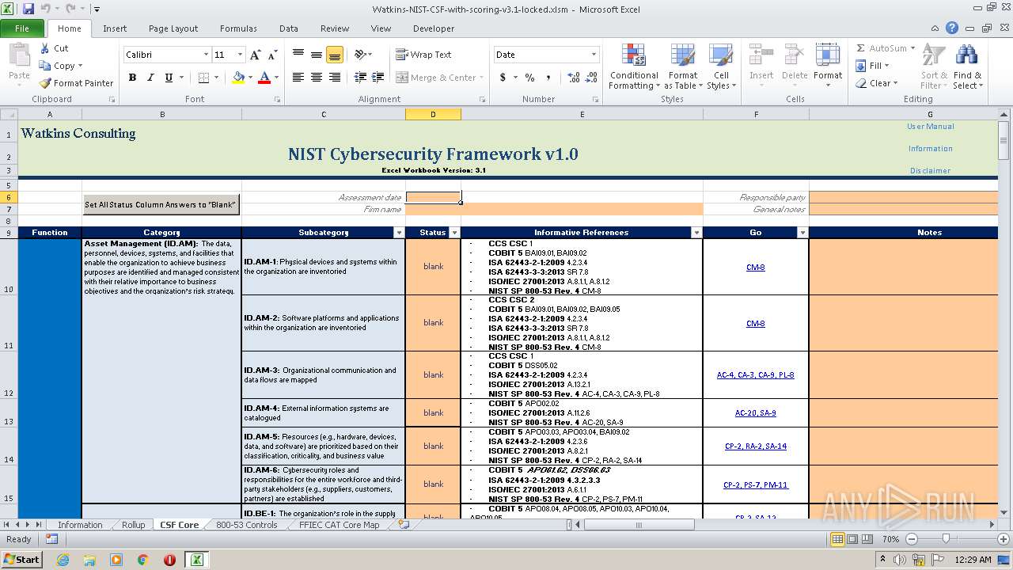Click the Windows Start button
The width and height of the screenshot is (1013, 570).
pyautogui.click(x=21, y=559)
